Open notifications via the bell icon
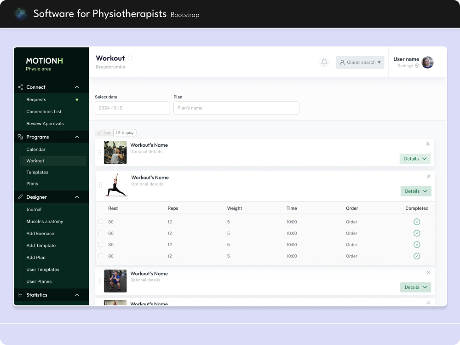Viewport: 460px width, 345px height. 324,62
